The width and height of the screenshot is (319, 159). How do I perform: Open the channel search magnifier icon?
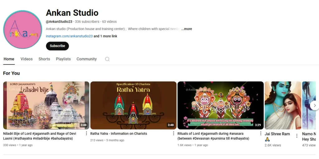107,59
